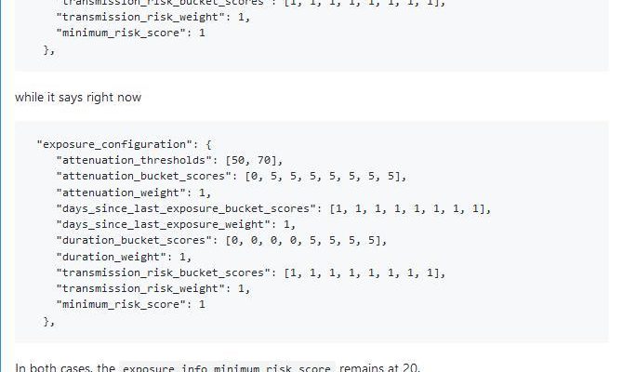Click the duration bucket scores array [0, 0, 0, 0, 5...]
Image resolution: width=623 pixels, height=372 pixels.
coord(306,241)
